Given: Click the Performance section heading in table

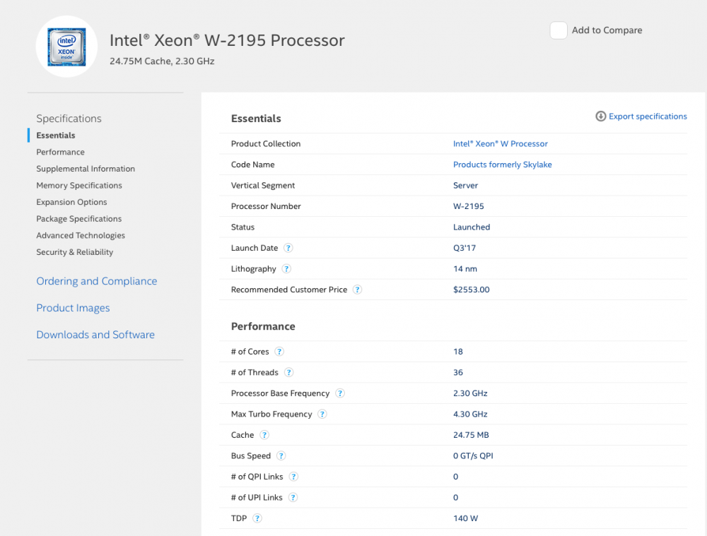Looking at the screenshot, I should pos(263,326).
